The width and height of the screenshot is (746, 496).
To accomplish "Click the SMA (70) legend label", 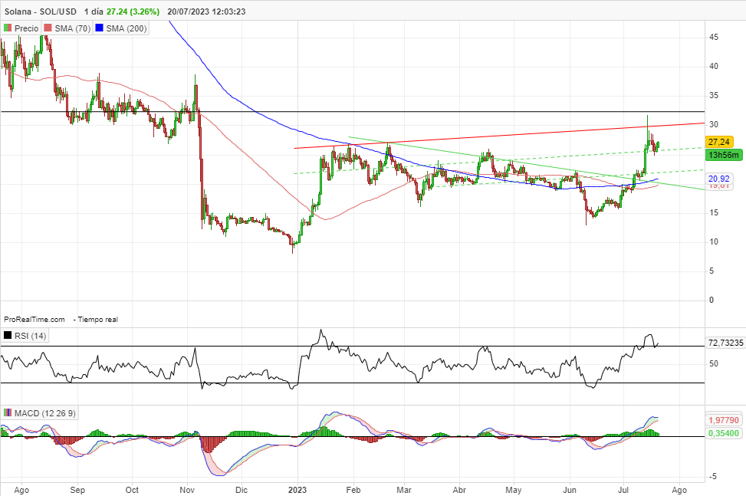I will 72,28.
